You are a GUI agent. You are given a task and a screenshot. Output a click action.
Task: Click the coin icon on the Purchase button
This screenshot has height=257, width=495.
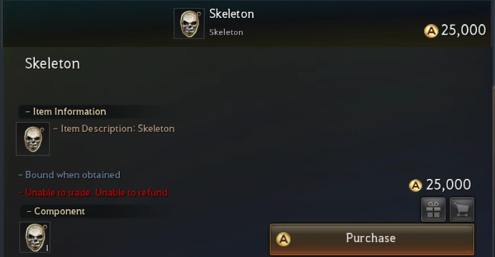tap(283, 240)
